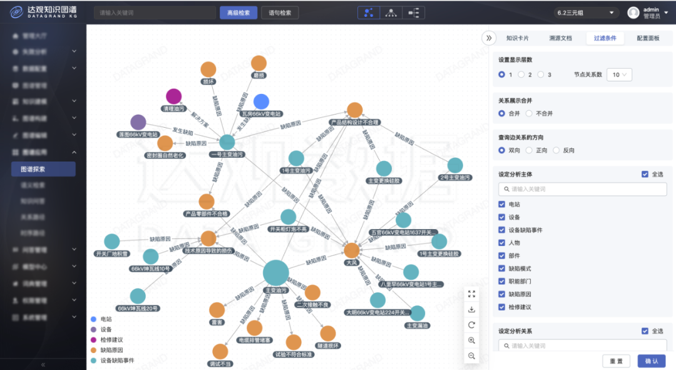The width and height of the screenshot is (676, 370).
Task: Uncheck the 设备缺陷事件 checkbox
Action: click(x=501, y=230)
